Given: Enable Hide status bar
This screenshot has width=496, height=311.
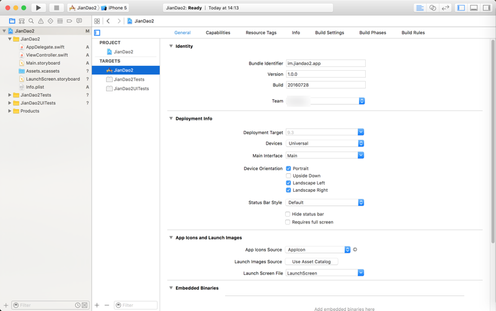Looking at the screenshot, I should [288, 214].
